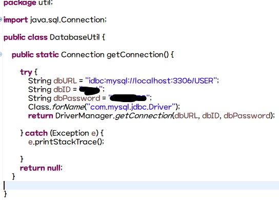Screen dimensions: 279x200
Task: Click 'DriverManager' in the return statement
Action: [x=84, y=116]
